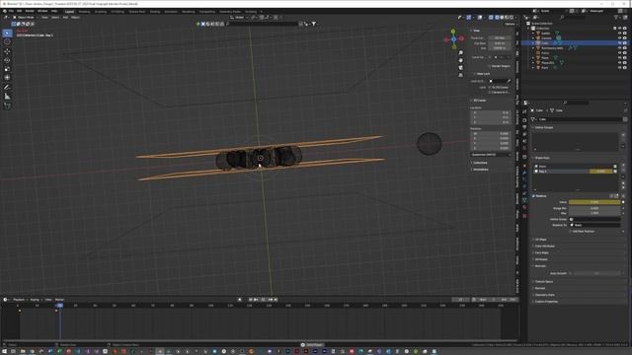
Task: Select the Cube row in outliner
Action: pyautogui.click(x=575, y=43)
